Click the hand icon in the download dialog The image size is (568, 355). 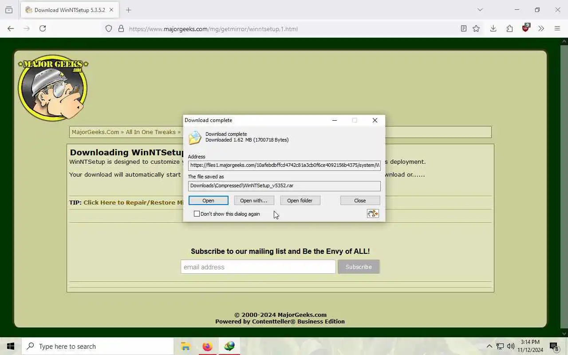point(373,213)
